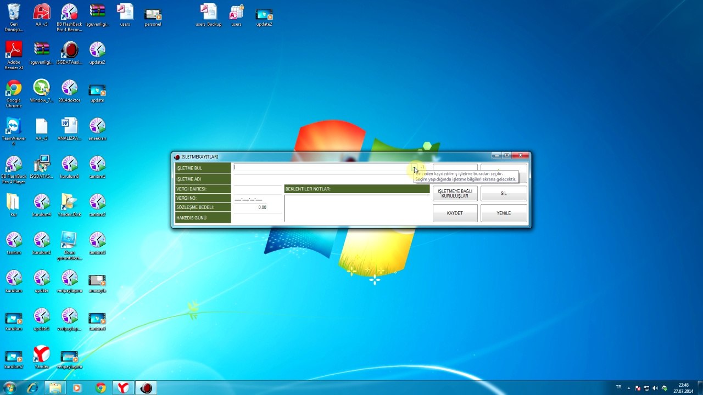Click the TR language indicator
703x395 pixels.
[x=619, y=387]
